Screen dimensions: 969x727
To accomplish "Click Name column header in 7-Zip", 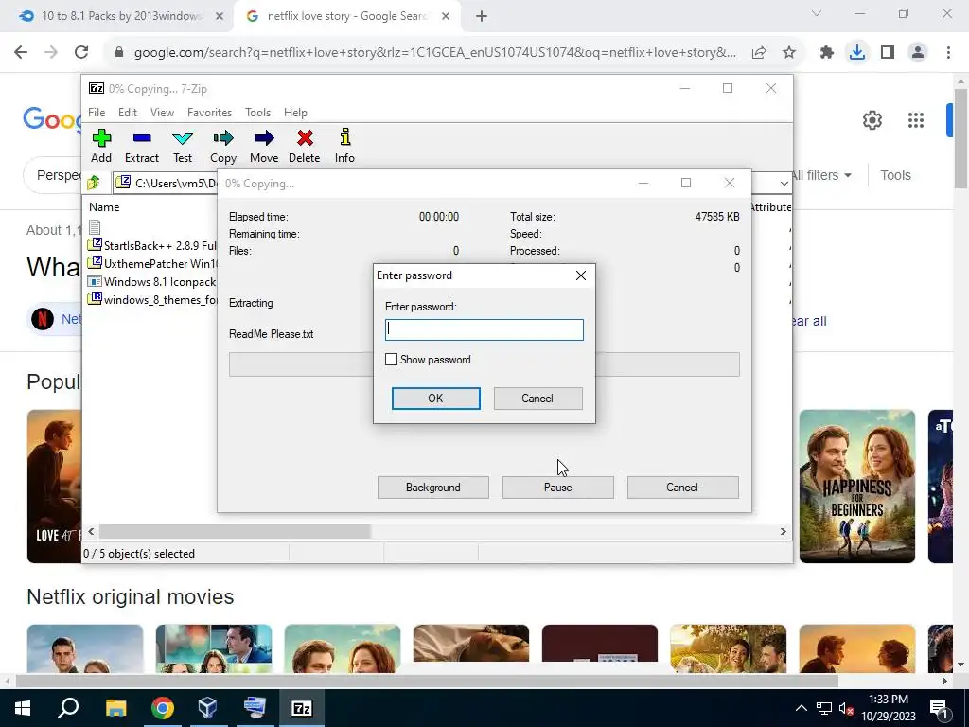I will click(x=104, y=207).
